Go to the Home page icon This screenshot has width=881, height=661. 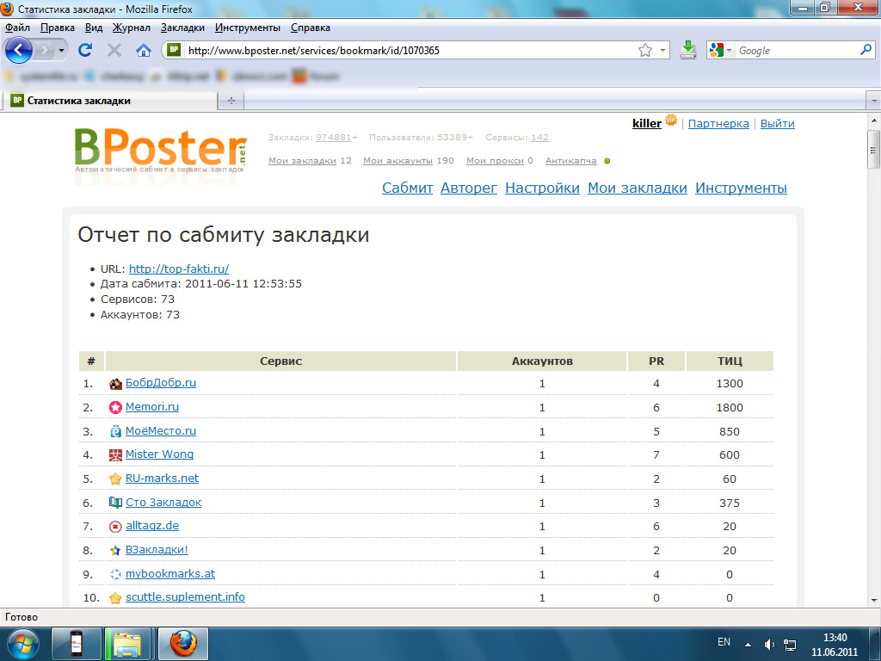pyautogui.click(x=144, y=51)
